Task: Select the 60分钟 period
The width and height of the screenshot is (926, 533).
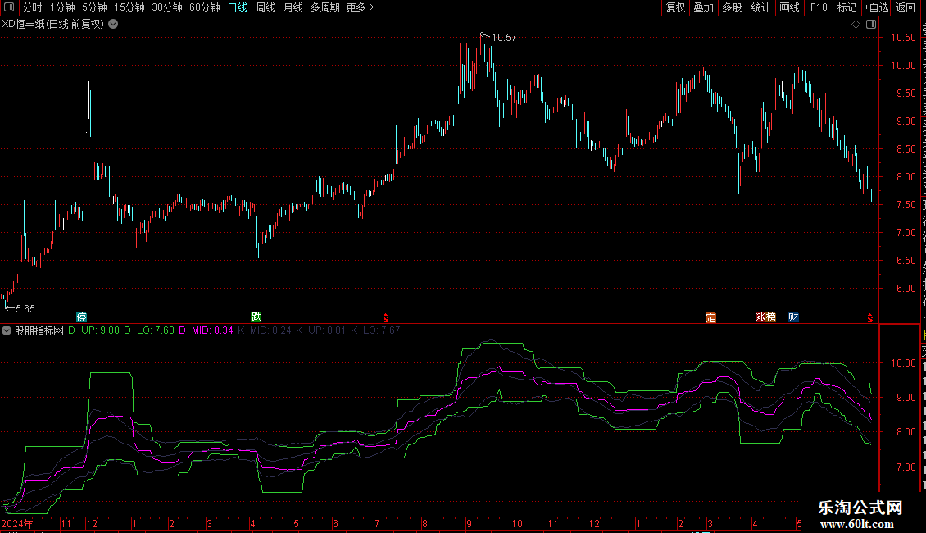Action: [x=205, y=7]
